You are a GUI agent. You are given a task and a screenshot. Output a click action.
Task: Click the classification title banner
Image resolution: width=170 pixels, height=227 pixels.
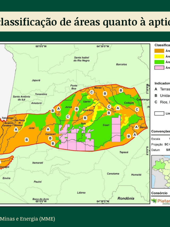pos(85,22)
